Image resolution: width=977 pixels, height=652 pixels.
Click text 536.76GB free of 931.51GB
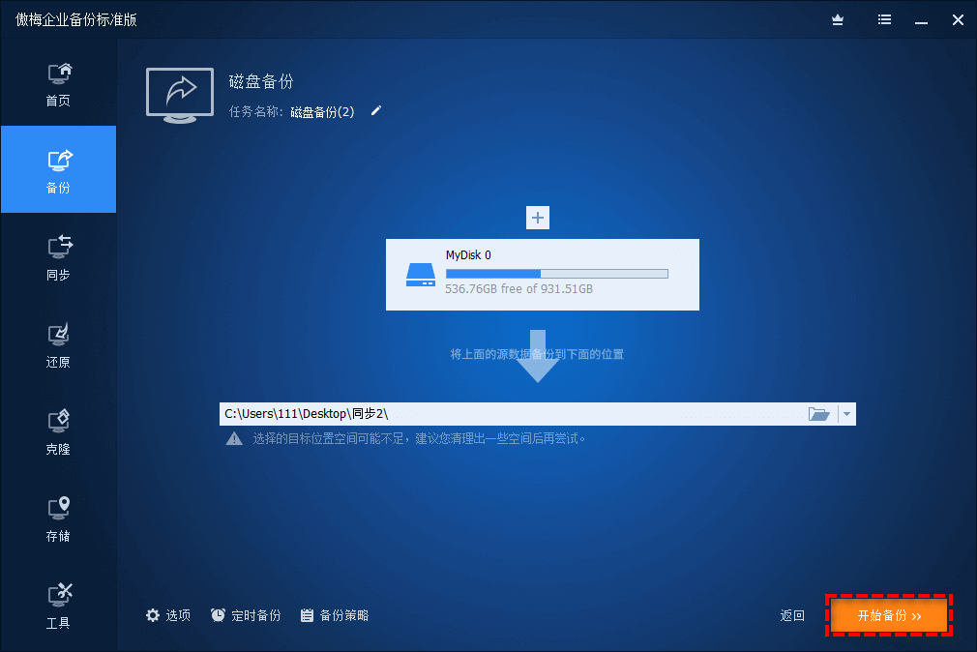pyautogui.click(x=519, y=288)
